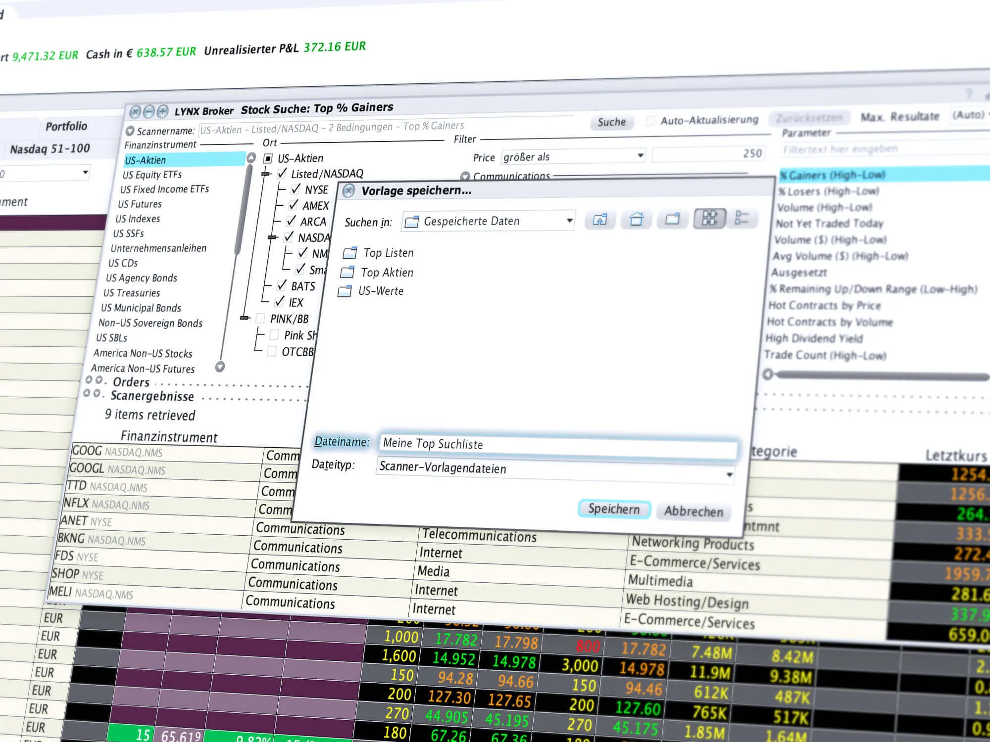Switch to details list view

coord(742,218)
